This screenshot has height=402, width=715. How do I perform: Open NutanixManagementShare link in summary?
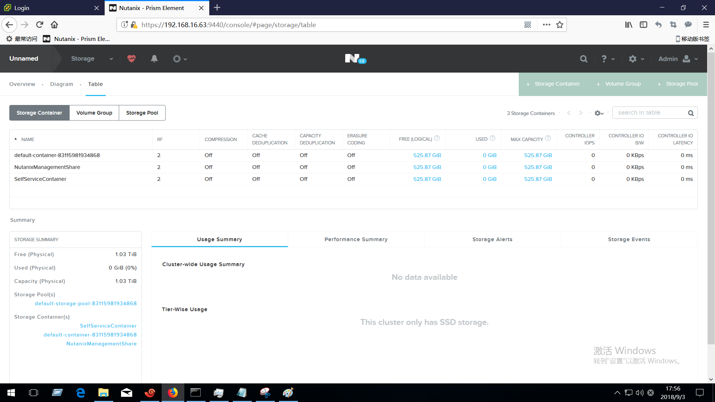pyautogui.click(x=101, y=344)
